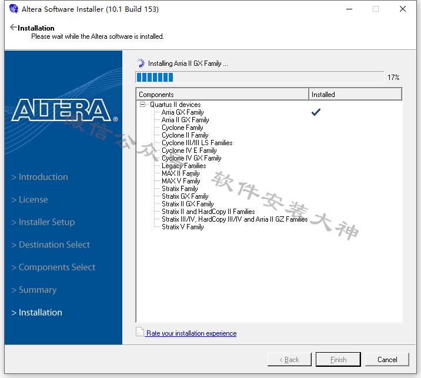Click the Finish button
This screenshot has height=378, width=421.
338,359
